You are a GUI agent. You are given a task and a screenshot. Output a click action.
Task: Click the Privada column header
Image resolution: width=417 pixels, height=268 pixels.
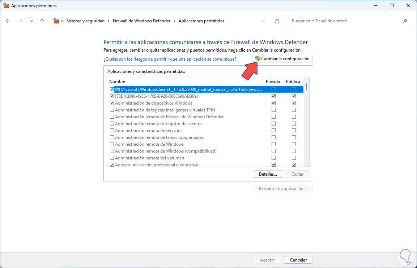pyautogui.click(x=273, y=82)
